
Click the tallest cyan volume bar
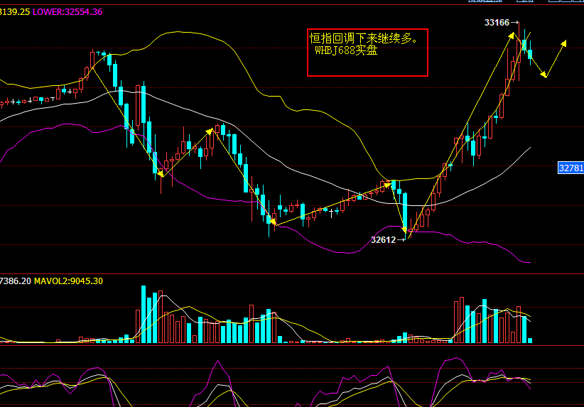144,314
